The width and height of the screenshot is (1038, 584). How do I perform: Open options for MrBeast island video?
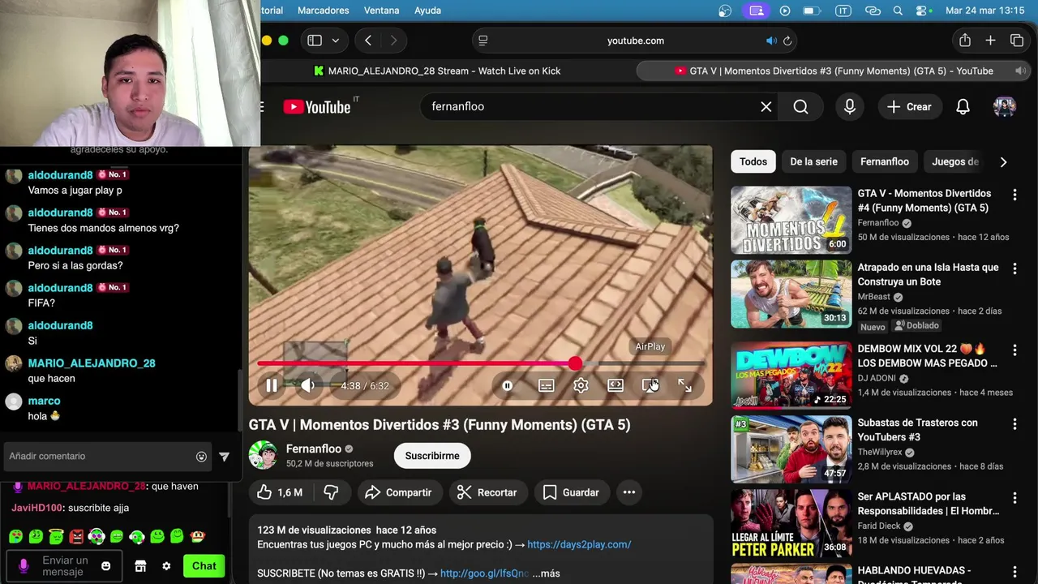(1014, 268)
